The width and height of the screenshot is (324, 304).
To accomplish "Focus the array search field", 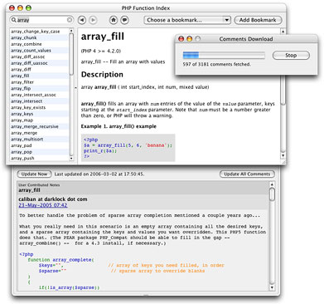I will pyautogui.click(x=41, y=20).
